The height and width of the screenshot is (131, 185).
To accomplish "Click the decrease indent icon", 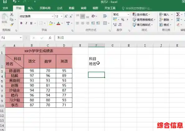I will [x=93, y=23].
